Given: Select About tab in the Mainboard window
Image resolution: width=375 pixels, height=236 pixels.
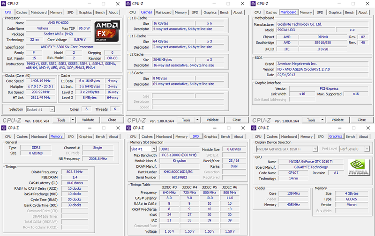Looking at the screenshot, I should (x=363, y=13).
